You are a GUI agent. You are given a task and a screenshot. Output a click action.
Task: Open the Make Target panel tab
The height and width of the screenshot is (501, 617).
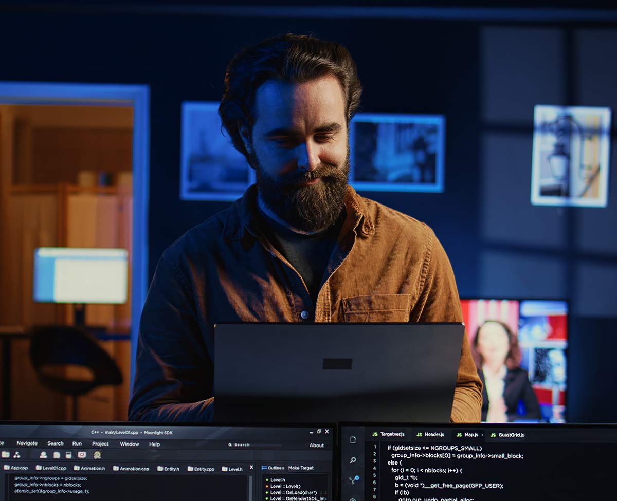click(x=301, y=468)
